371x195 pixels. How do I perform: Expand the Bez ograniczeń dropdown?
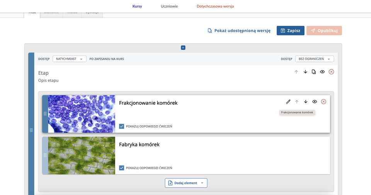pyautogui.click(x=314, y=59)
